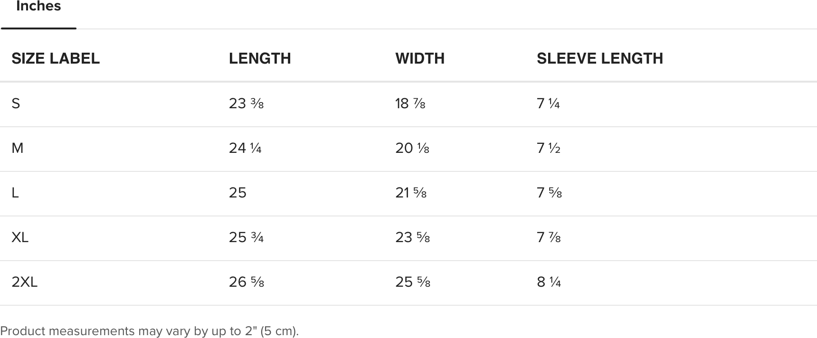Click the 23 ⅝ width value for XL

tap(412, 237)
